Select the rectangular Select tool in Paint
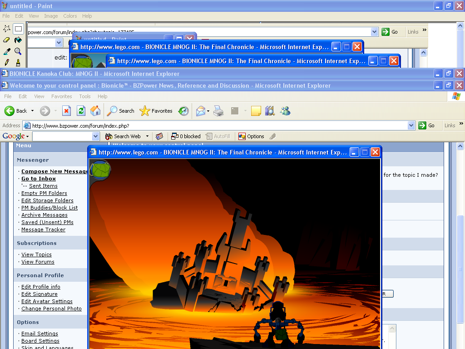Screen dimensions: 465x349 pos(18,29)
